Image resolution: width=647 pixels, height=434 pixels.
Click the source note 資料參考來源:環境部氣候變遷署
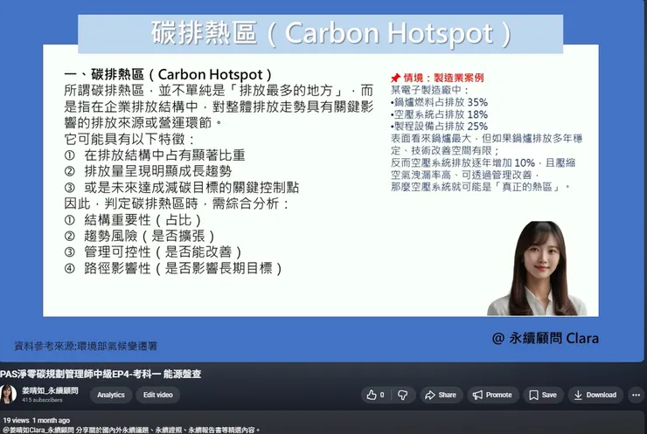pyautogui.click(x=86, y=346)
